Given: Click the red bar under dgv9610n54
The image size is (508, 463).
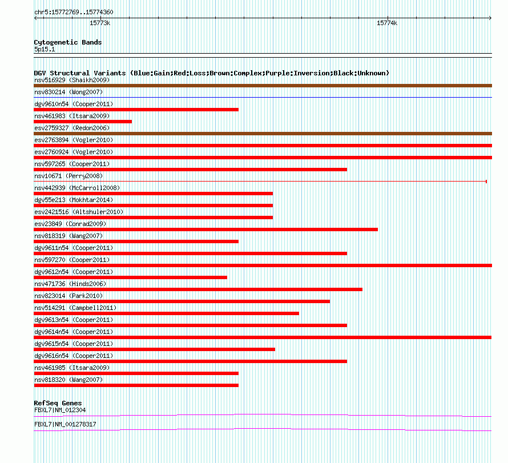Looking at the screenshot, I should tap(136, 110).
